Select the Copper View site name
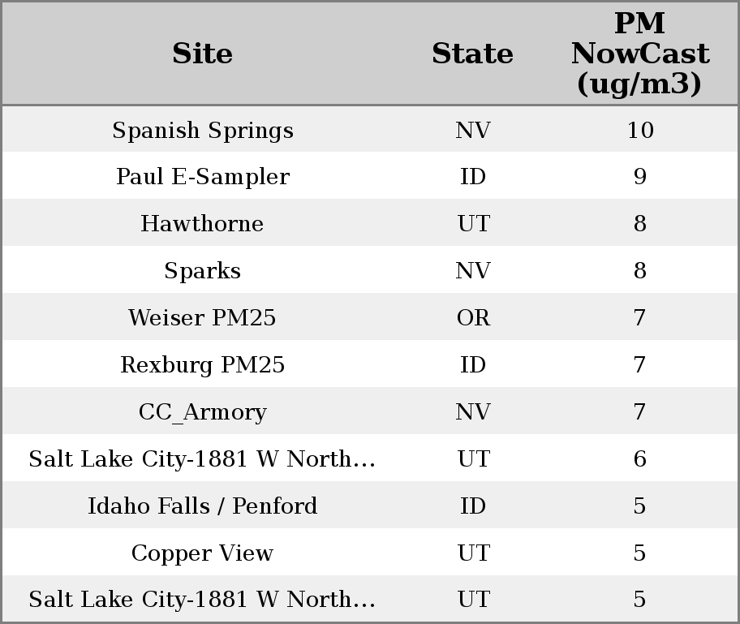 202,553
